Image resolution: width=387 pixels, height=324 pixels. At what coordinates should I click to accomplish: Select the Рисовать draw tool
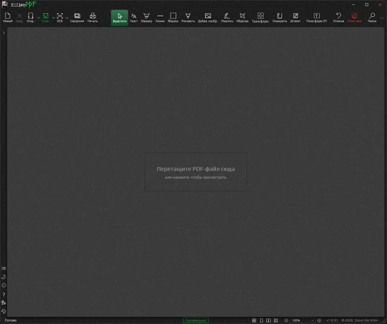pos(188,17)
